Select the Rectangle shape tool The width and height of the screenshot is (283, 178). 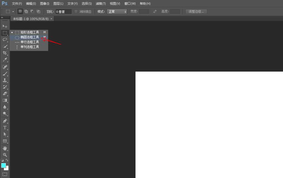pos(5,141)
